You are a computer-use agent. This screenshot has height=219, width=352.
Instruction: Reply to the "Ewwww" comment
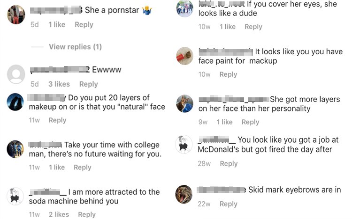pyautogui.click(x=88, y=84)
